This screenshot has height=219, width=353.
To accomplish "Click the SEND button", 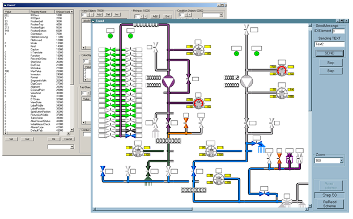I will point(329,53).
